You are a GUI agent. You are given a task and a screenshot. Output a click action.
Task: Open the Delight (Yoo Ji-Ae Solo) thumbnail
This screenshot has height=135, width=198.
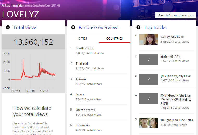pyautogui.click(x=149, y=123)
